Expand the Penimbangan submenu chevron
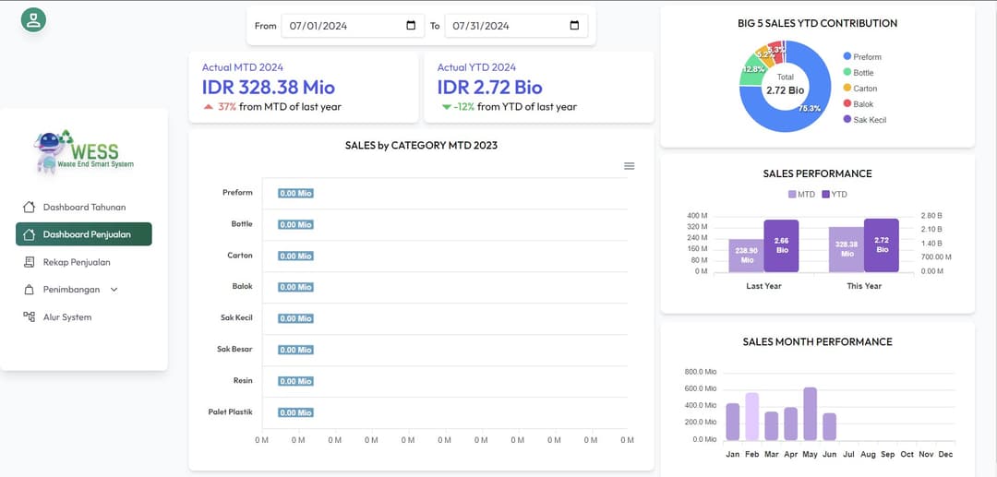The width and height of the screenshot is (997, 477). 114,290
